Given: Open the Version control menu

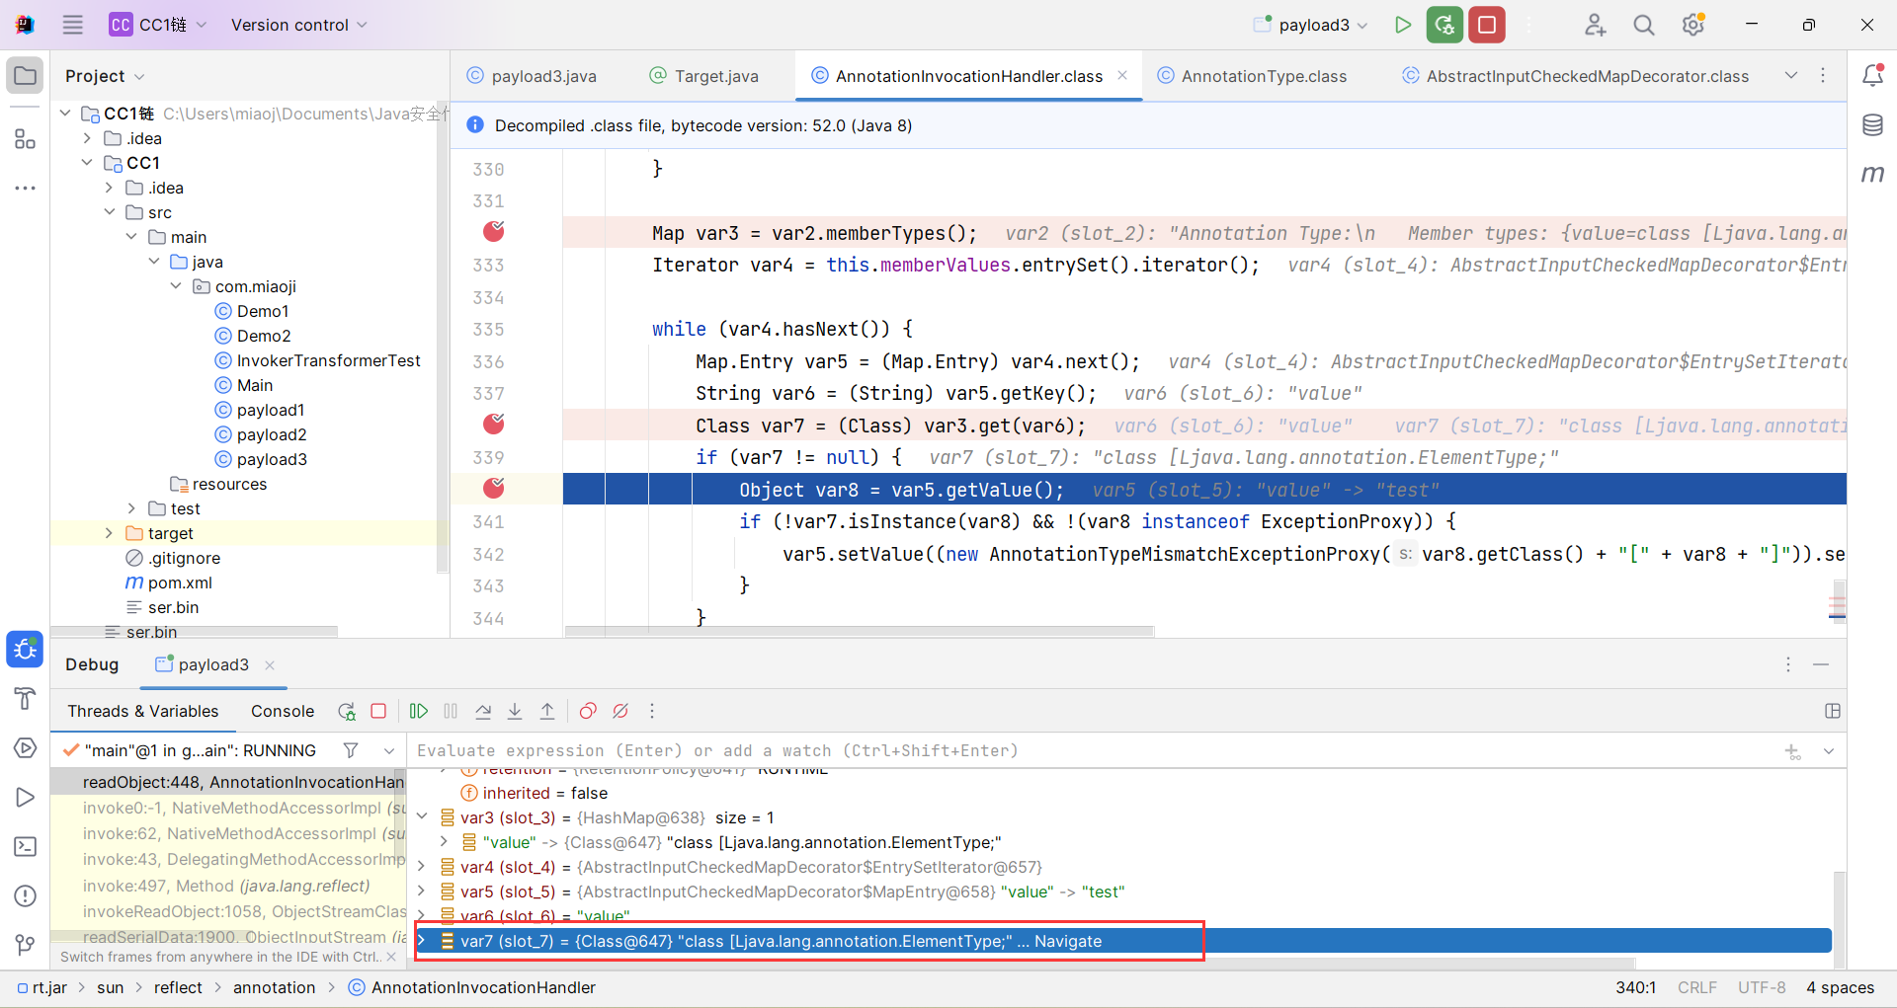Looking at the screenshot, I should point(298,25).
